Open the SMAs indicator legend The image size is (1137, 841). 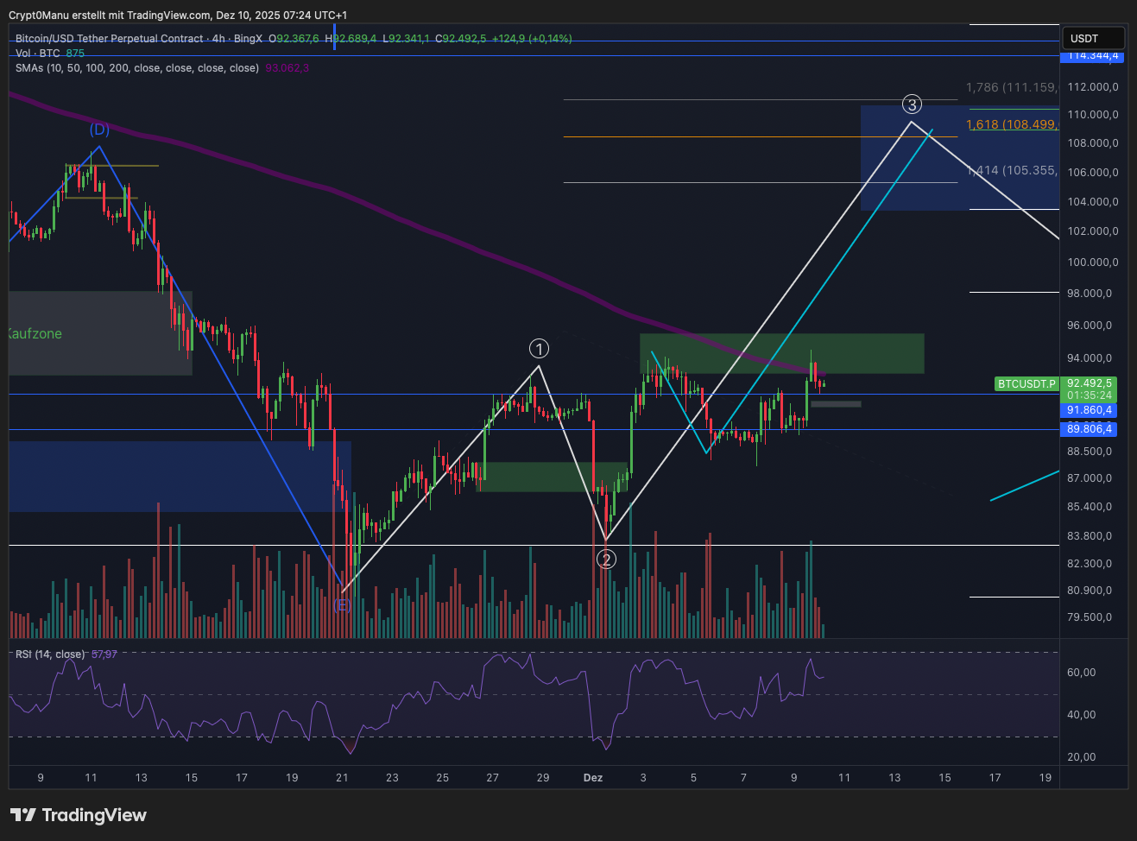[136, 68]
